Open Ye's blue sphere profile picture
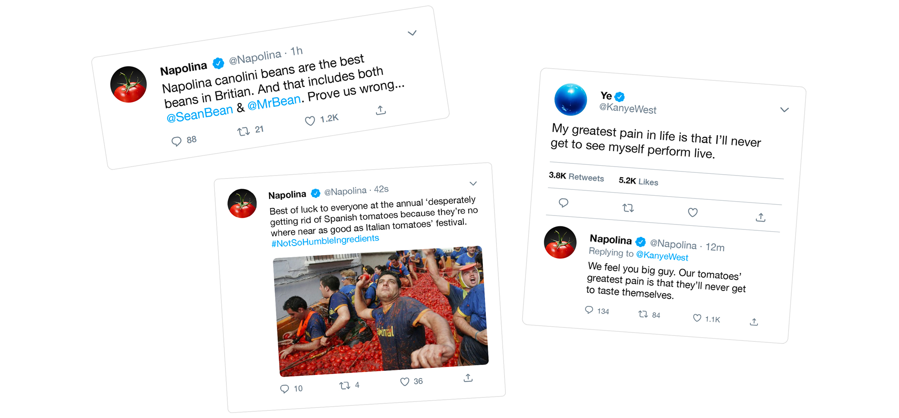This screenshot has width=899, height=418. click(570, 99)
